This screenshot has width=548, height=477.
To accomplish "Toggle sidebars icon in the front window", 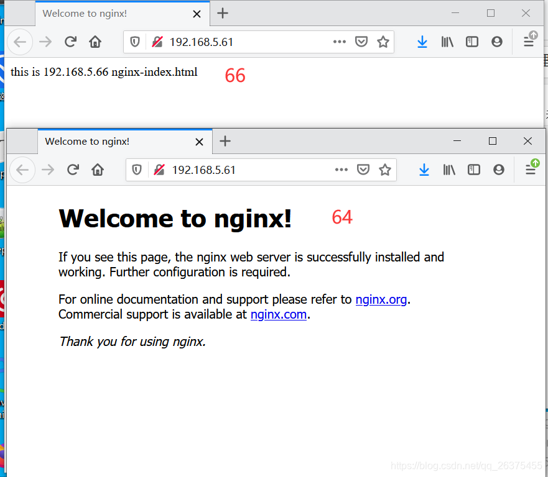I will (474, 170).
